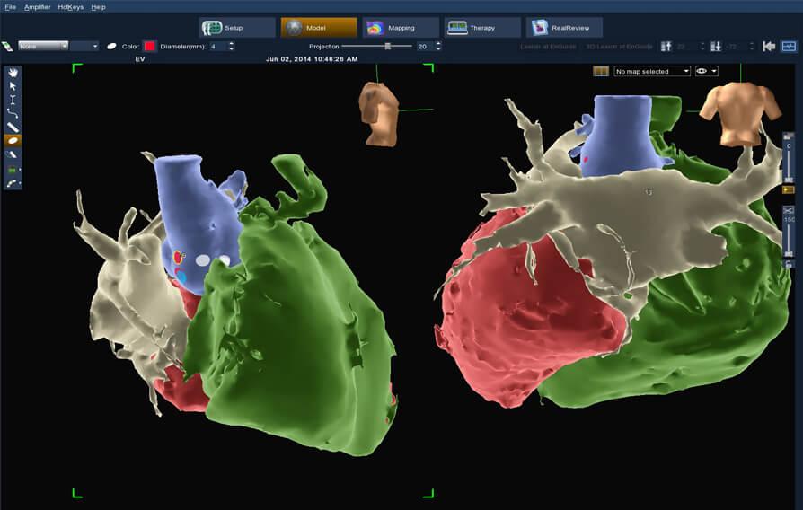803x510 pixels.
Task: Open the Amplifier menu
Action: tap(38, 6)
